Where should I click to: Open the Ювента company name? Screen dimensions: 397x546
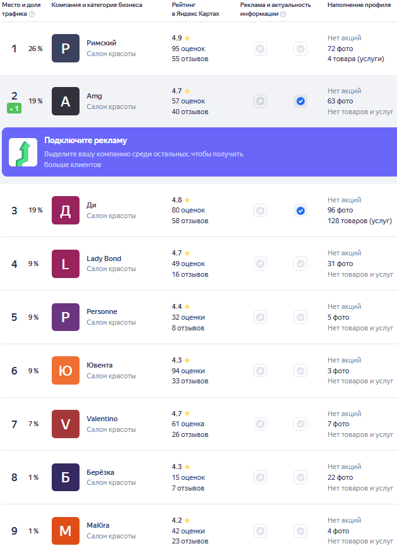click(x=99, y=365)
